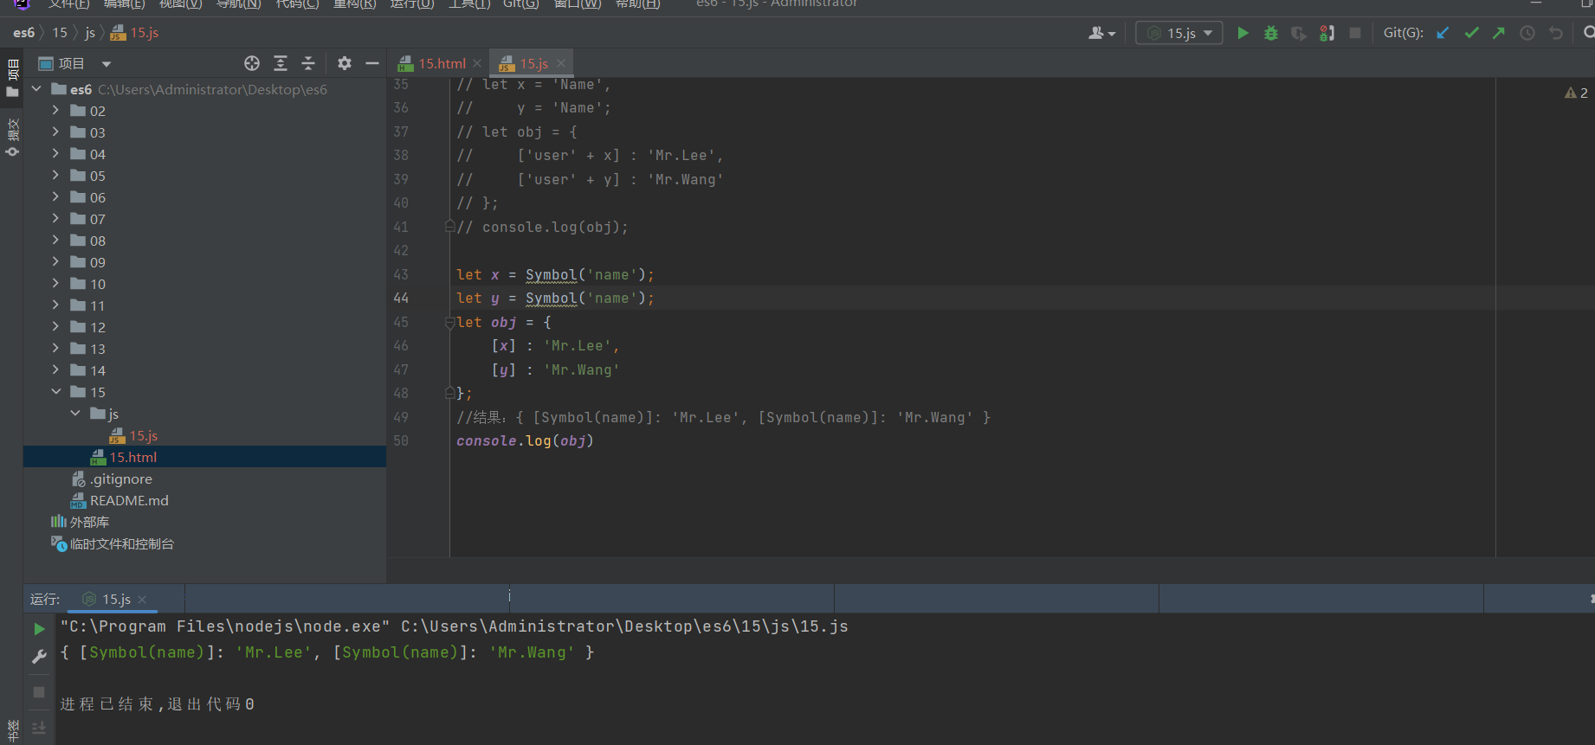Click the console.log(obj) code line
The width and height of the screenshot is (1595, 745).
525,440
